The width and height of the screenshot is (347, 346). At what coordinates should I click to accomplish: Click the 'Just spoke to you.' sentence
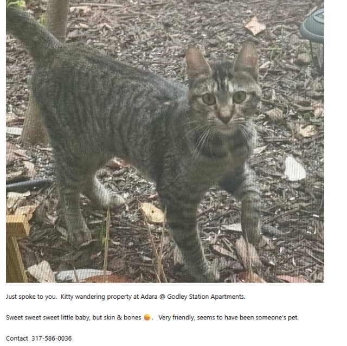(x=31, y=297)
